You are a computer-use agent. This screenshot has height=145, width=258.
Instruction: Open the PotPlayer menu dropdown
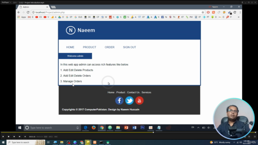coord(6,2)
